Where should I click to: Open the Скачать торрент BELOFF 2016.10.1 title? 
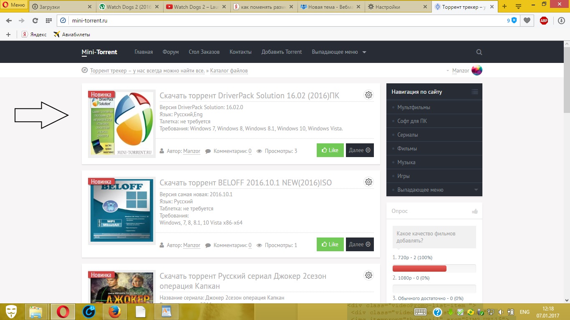(x=246, y=183)
